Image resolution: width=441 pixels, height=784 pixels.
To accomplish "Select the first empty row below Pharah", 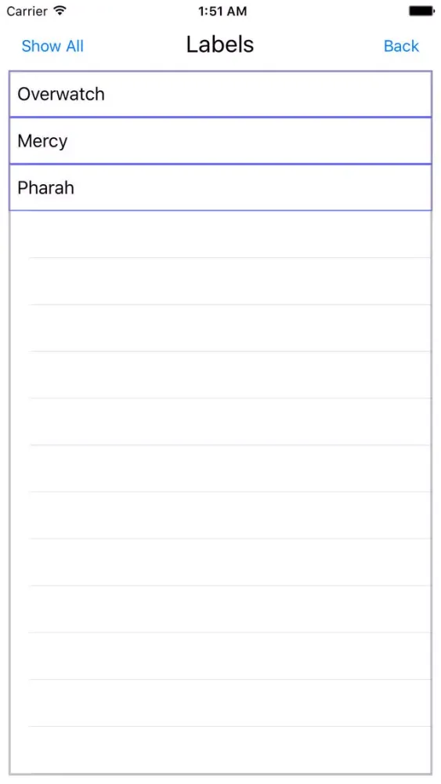I will 220,234.
